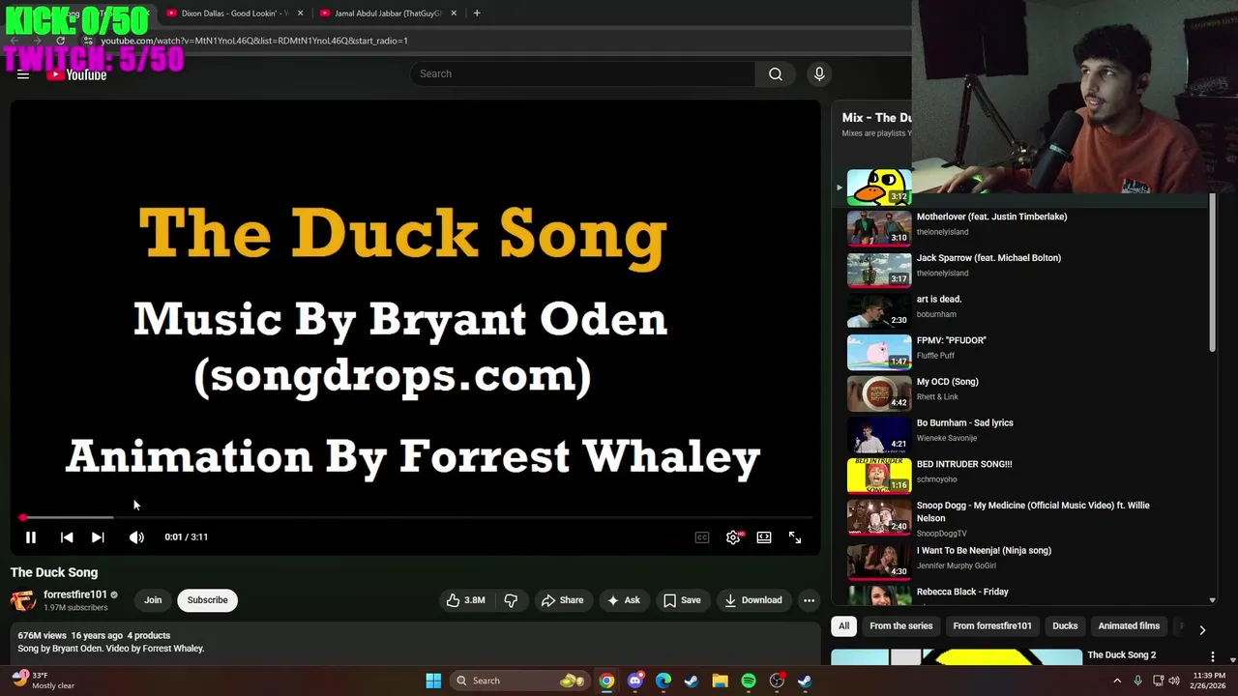Image resolution: width=1238 pixels, height=696 pixels.
Task: Show more filter chips right arrow
Action: 1202,629
